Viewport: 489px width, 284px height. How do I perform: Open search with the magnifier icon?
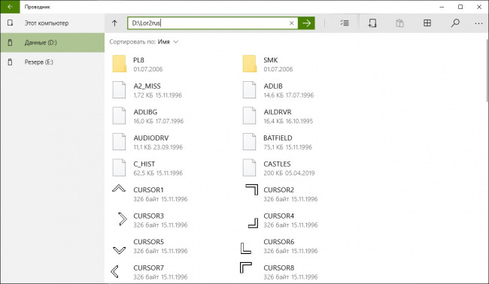point(455,23)
